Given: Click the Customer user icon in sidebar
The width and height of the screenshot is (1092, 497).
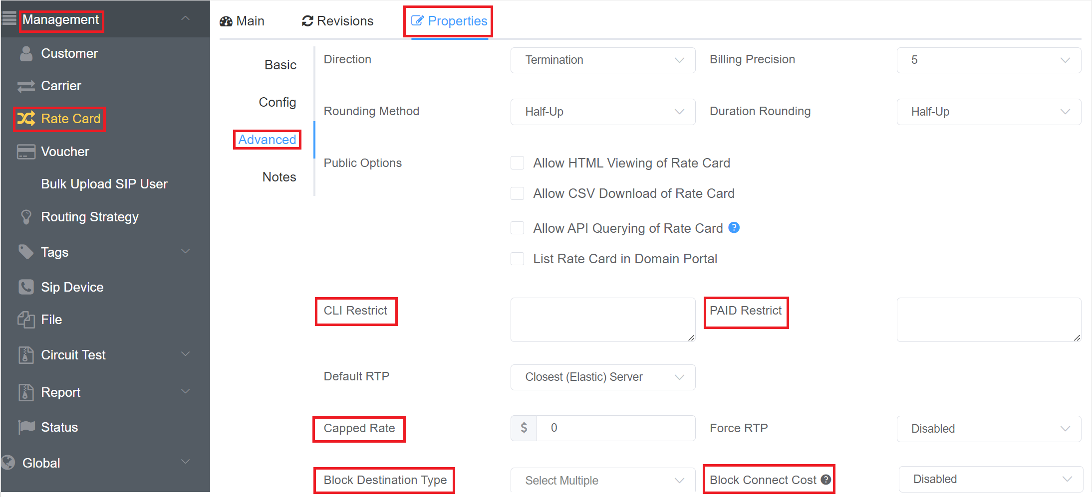Looking at the screenshot, I should tap(26, 53).
